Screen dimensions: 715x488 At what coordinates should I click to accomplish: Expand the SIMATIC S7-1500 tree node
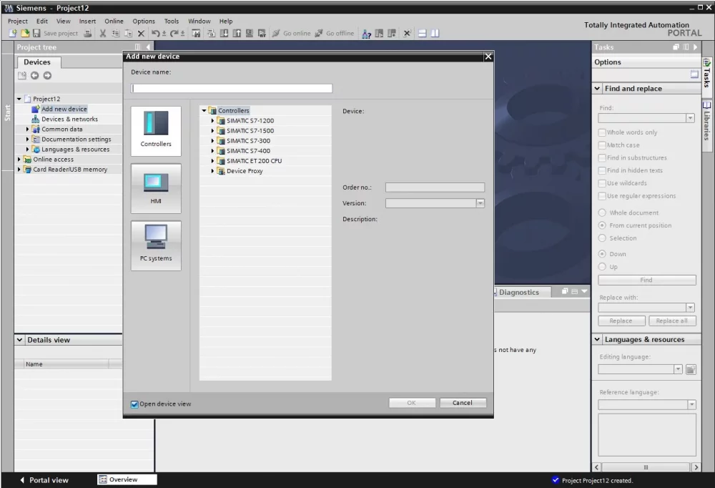[x=212, y=130]
